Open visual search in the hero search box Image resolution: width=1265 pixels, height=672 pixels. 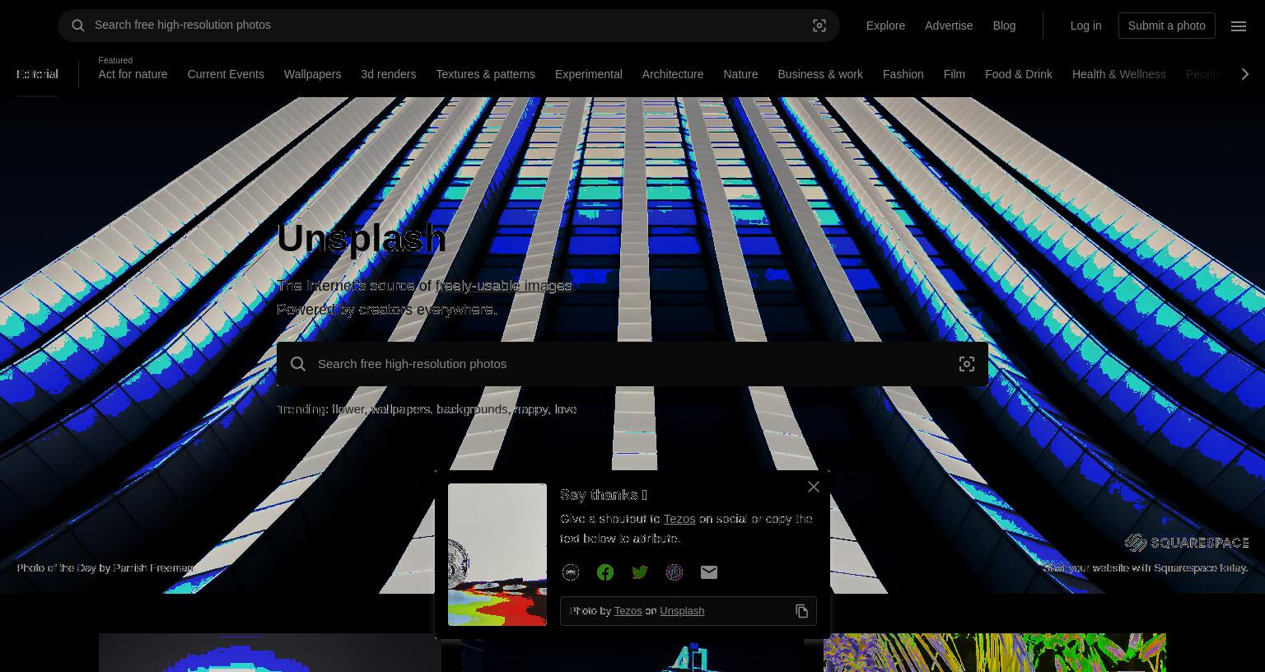(967, 364)
